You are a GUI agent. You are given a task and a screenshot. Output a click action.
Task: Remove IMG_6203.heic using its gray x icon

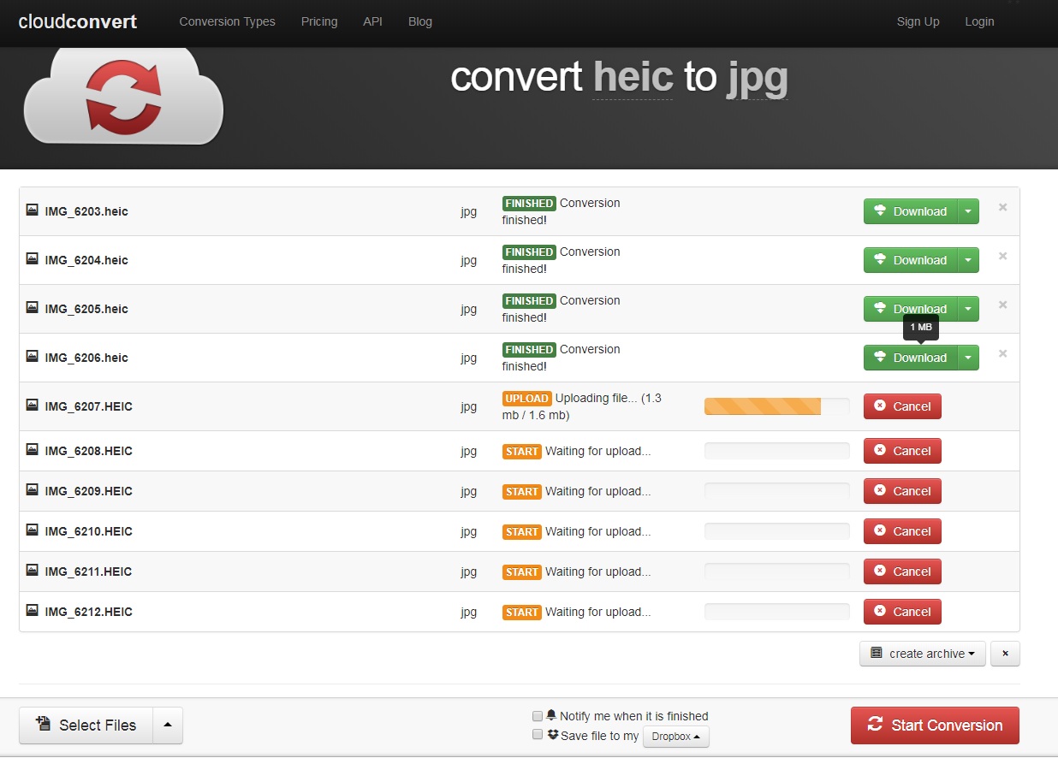[x=1002, y=207]
